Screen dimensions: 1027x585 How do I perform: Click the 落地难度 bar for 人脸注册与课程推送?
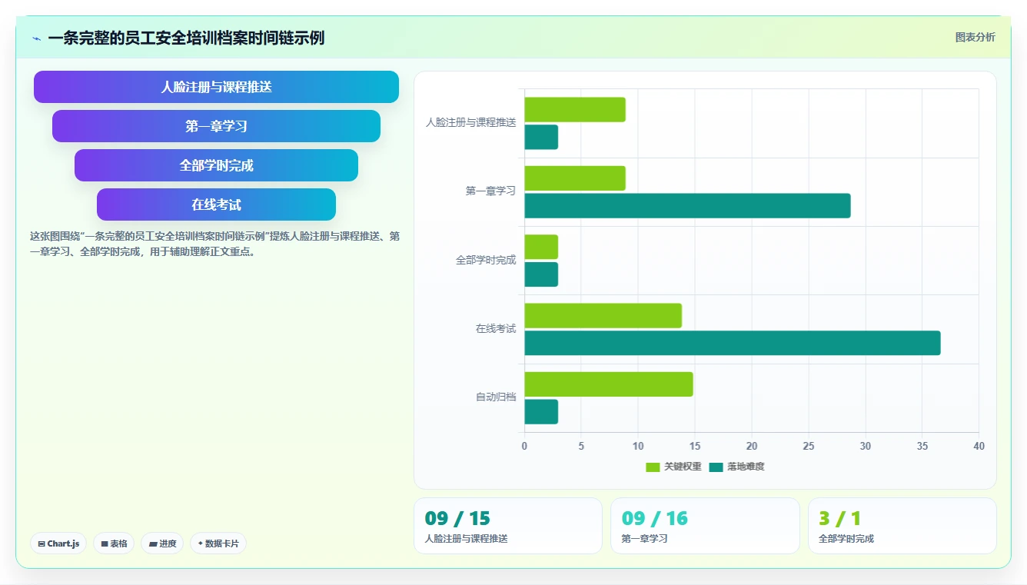pyautogui.click(x=541, y=138)
